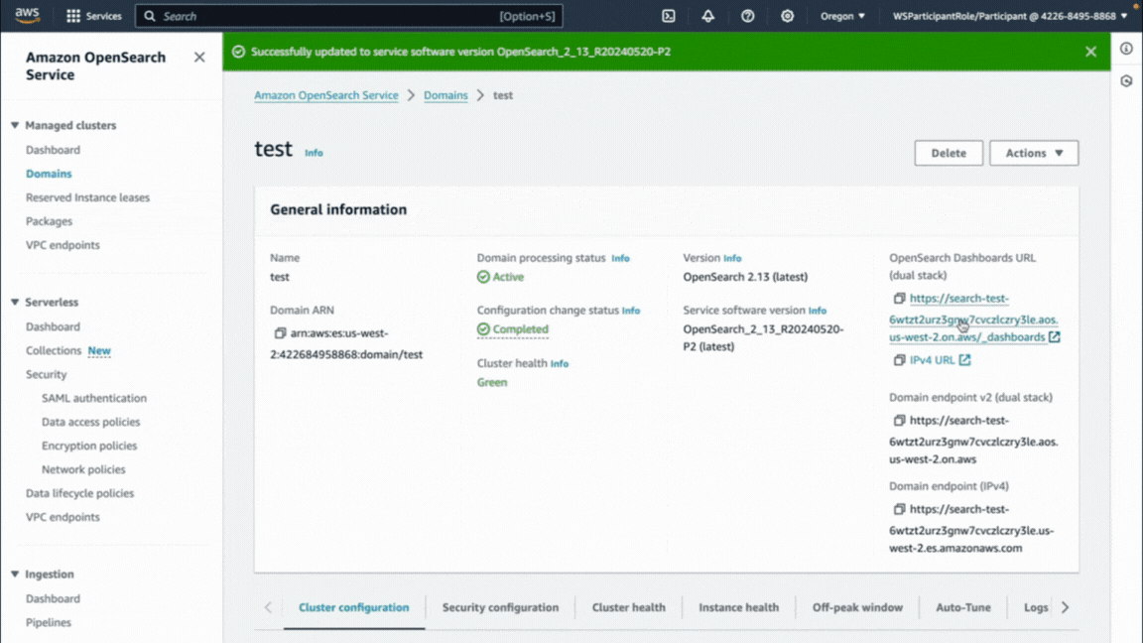
Task: Open the Services grid menu
Action: (93, 16)
